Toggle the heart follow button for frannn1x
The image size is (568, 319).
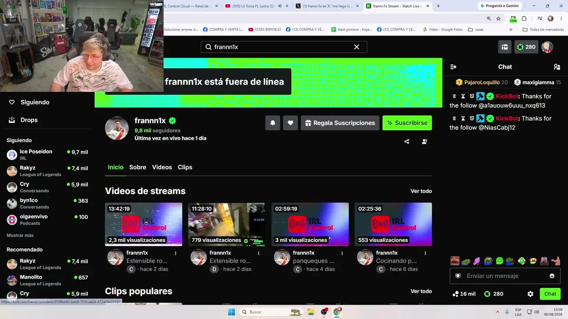290,123
